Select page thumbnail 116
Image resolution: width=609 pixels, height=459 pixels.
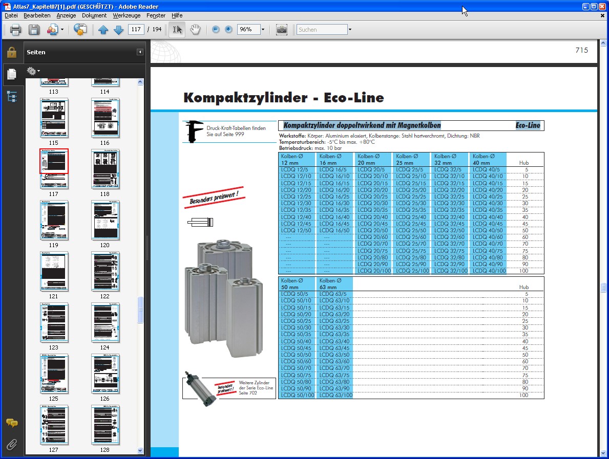[x=105, y=118]
